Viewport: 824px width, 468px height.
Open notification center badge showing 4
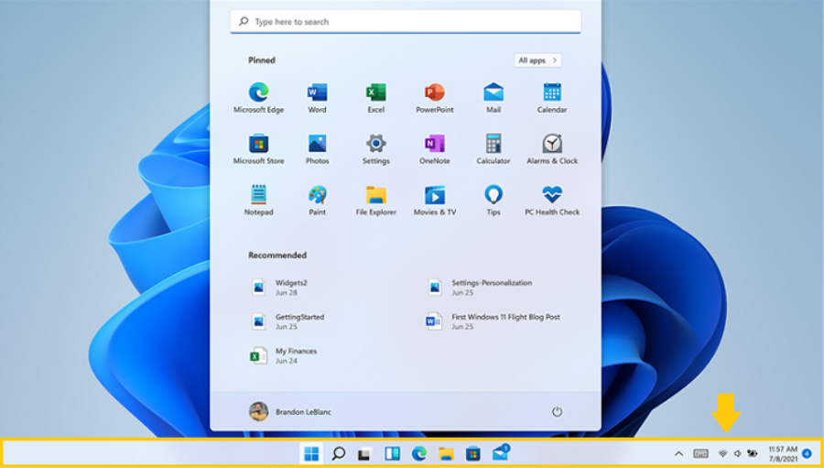(807, 453)
